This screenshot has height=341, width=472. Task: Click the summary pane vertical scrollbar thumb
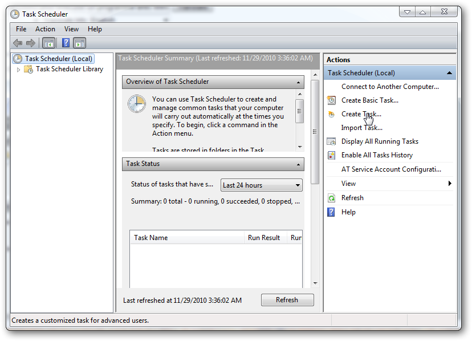click(x=315, y=132)
